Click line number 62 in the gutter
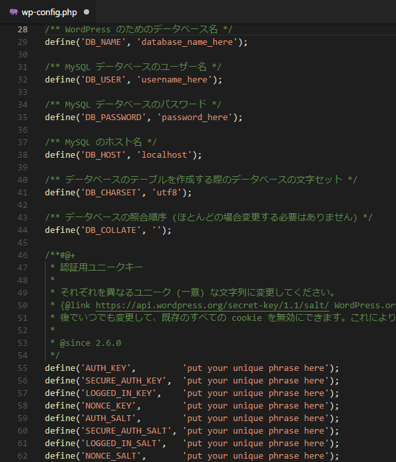Viewport: 396px width, 462px height. click(22, 456)
